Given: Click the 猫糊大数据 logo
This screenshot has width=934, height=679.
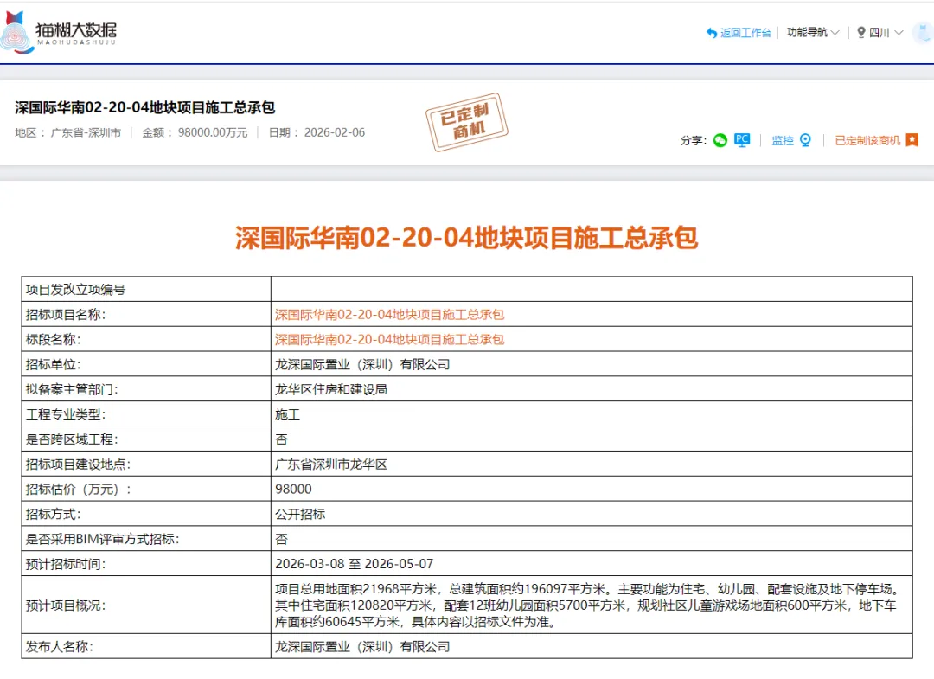Looking at the screenshot, I should (x=59, y=32).
